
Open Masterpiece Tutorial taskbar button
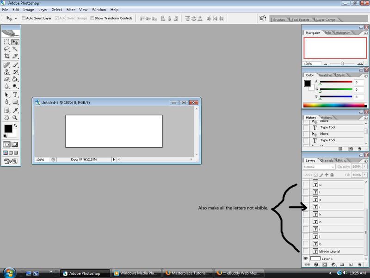coord(188,273)
